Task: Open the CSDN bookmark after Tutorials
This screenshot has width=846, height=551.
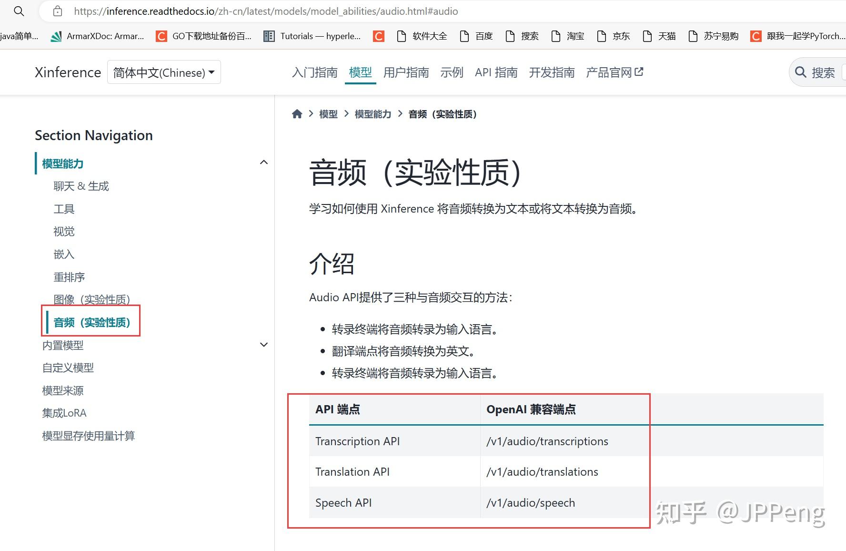Action: [378, 36]
